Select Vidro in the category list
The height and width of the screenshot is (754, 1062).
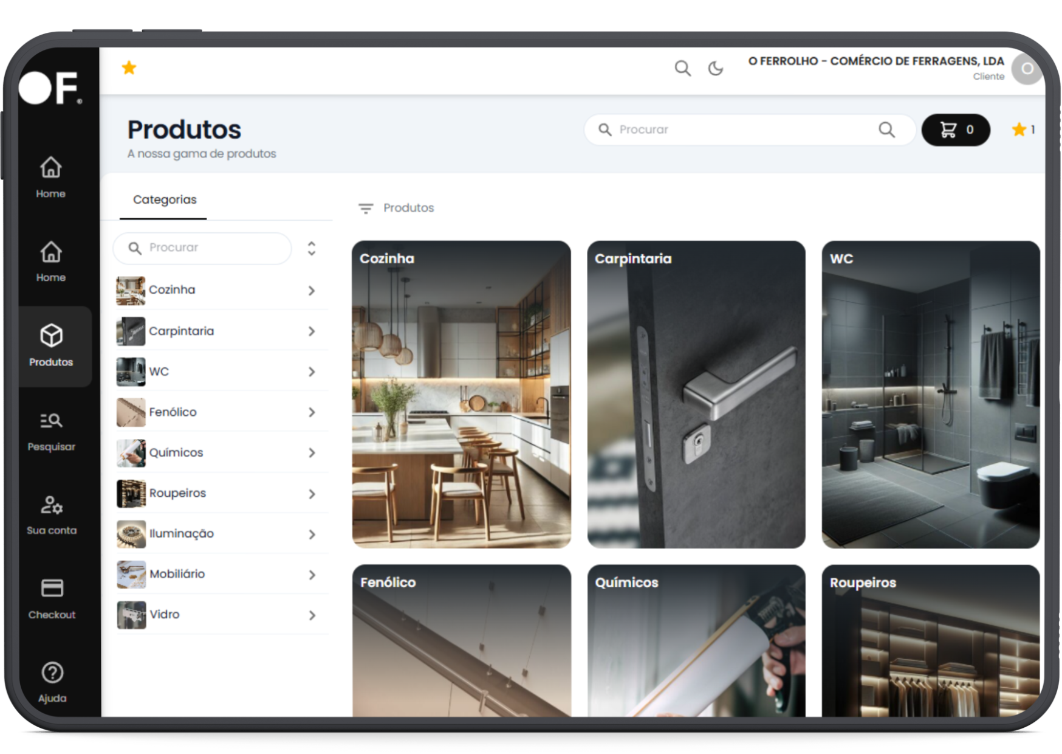(165, 615)
